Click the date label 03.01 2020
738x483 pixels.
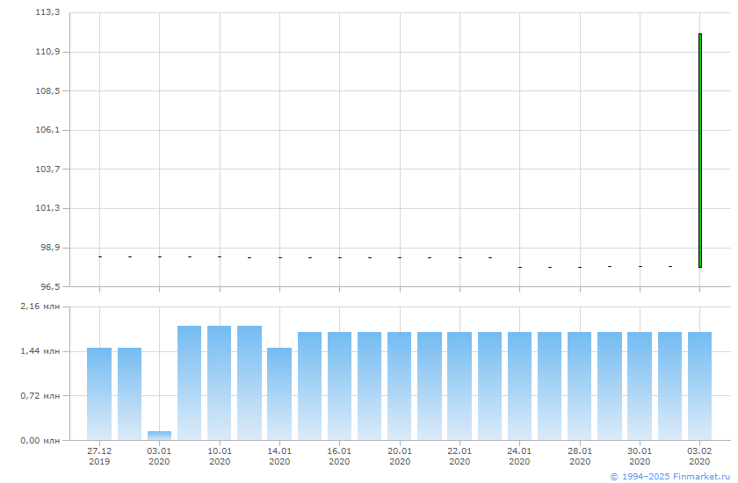pyautogui.click(x=159, y=456)
